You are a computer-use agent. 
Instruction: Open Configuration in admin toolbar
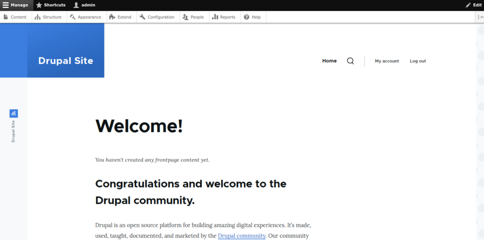pos(157,17)
